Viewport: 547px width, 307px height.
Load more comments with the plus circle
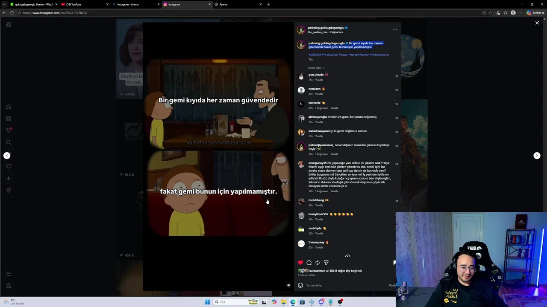pyautogui.click(x=347, y=256)
